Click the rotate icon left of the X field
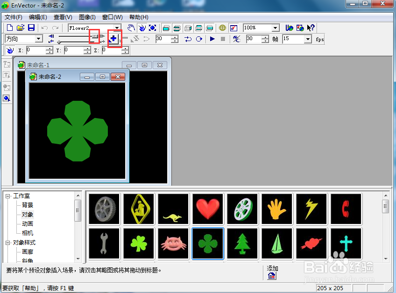Viewport: 396px width, 293px height. [x=10, y=50]
